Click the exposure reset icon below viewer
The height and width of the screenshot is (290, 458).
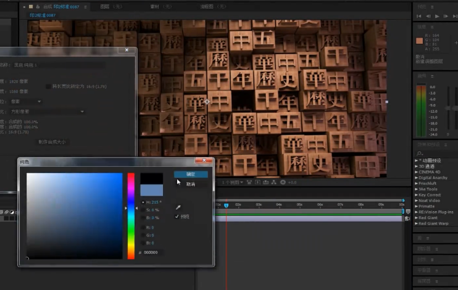click(x=283, y=182)
